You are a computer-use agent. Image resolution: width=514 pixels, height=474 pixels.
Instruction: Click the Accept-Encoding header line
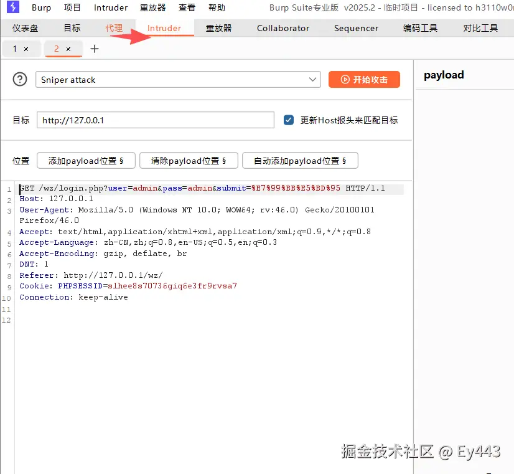tap(103, 254)
